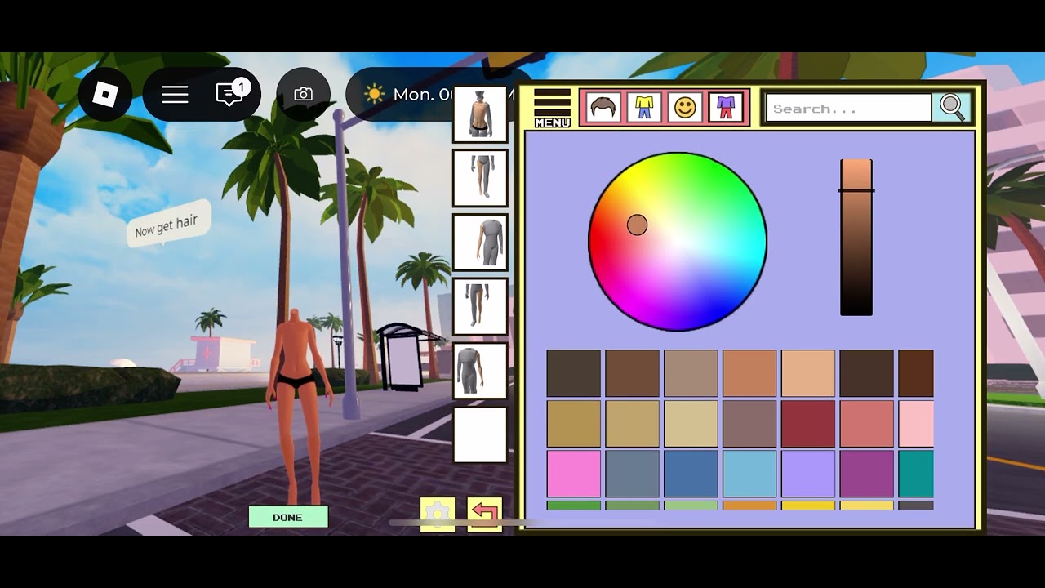Viewport: 1045px width, 588px height.
Task: Switch to the hair category tab
Action: click(x=603, y=108)
